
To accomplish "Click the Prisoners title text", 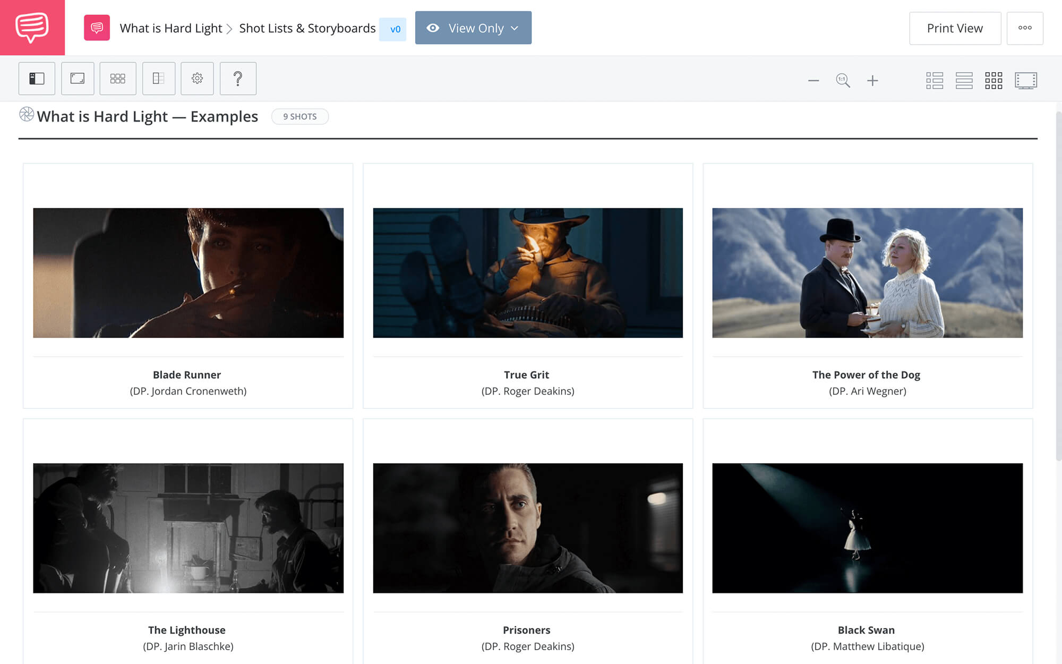I will click(x=527, y=630).
